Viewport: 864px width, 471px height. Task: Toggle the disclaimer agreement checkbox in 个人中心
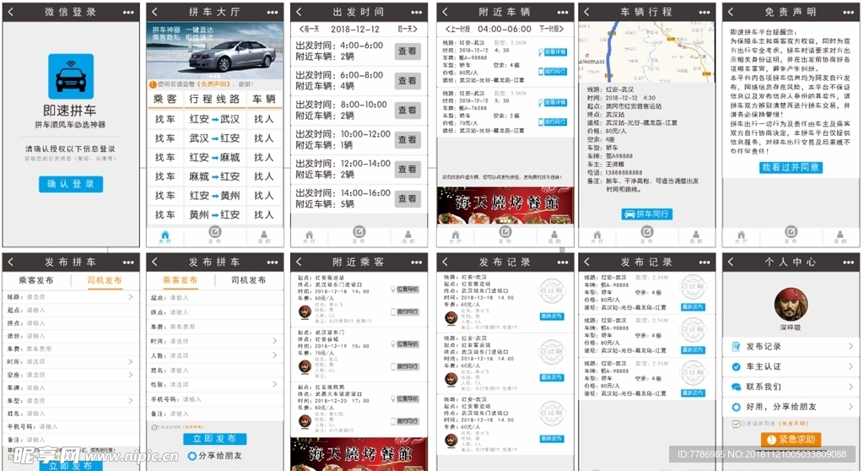point(736,424)
